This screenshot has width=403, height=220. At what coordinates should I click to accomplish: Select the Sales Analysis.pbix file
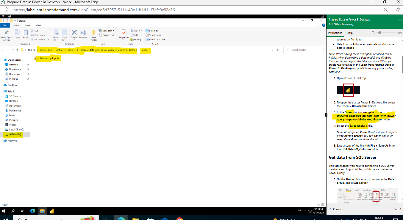coord(47,58)
